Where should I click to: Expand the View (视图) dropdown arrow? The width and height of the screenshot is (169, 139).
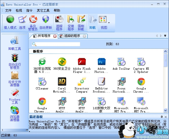109,23
